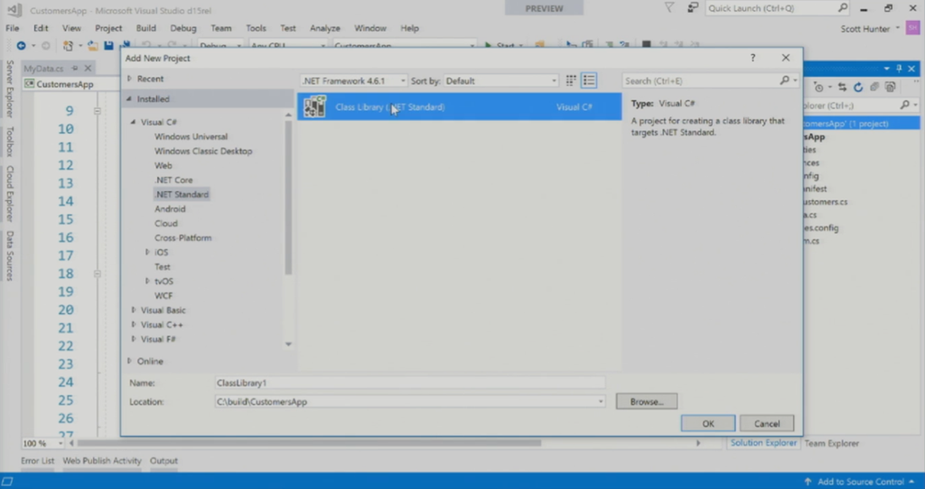Collapse the code outline at line 9
The width and height of the screenshot is (925, 489).
[x=98, y=111]
